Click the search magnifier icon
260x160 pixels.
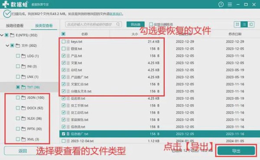118,24
